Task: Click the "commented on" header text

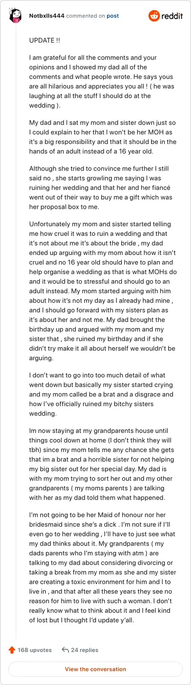Action: click(85, 16)
